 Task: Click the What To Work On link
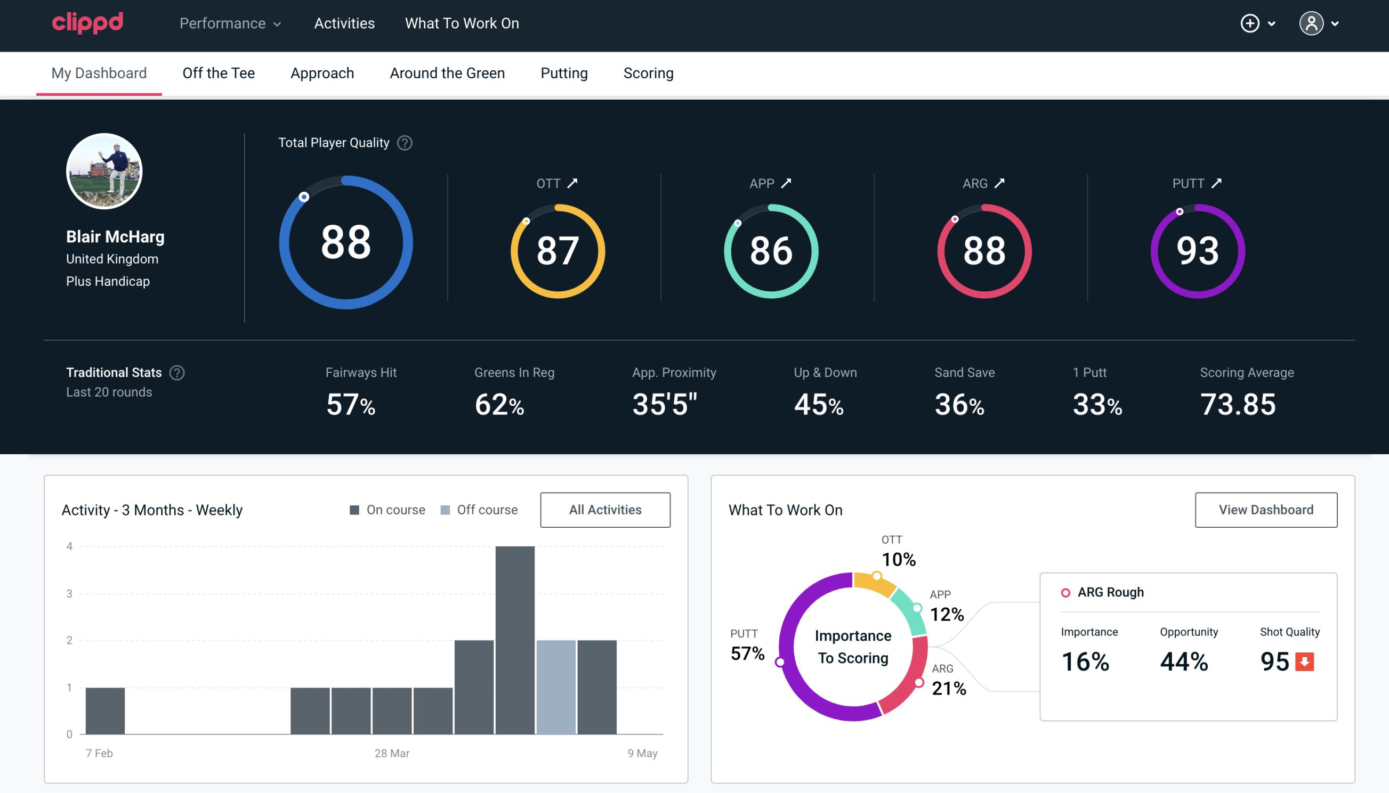click(x=462, y=24)
